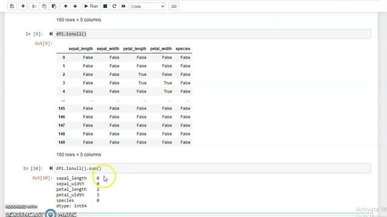387x217 pixels.
Task: Click the Out[9] output prompt
Action: (44, 43)
